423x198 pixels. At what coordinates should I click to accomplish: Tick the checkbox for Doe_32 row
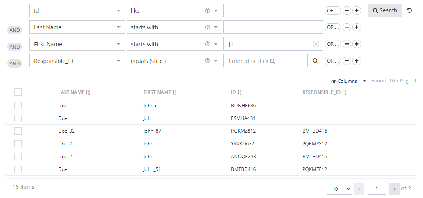pyautogui.click(x=18, y=131)
